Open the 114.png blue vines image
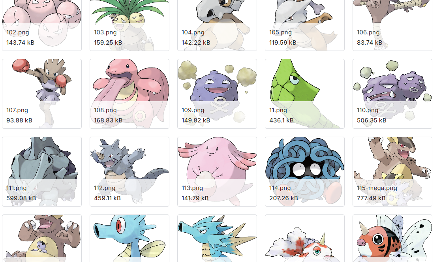441x267 pixels. click(x=304, y=172)
